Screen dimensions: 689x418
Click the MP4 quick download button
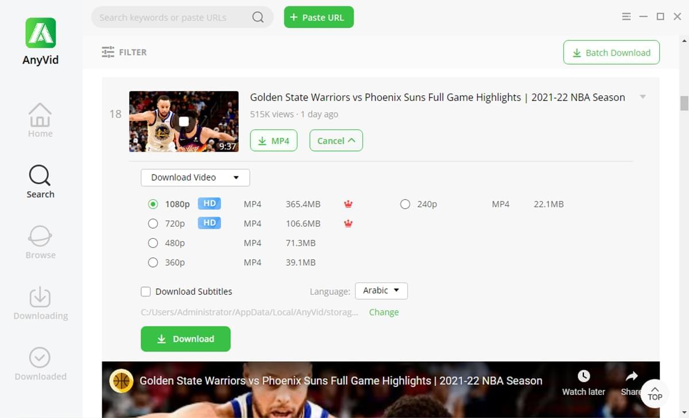[x=273, y=141]
